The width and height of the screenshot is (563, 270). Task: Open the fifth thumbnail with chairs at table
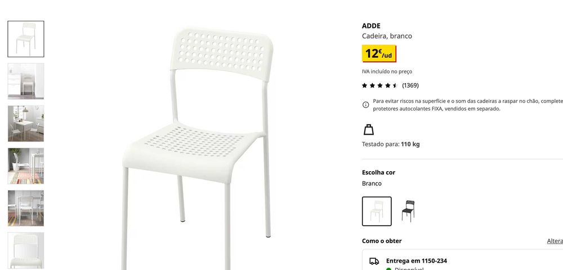pyautogui.click(x=26, y=208)
